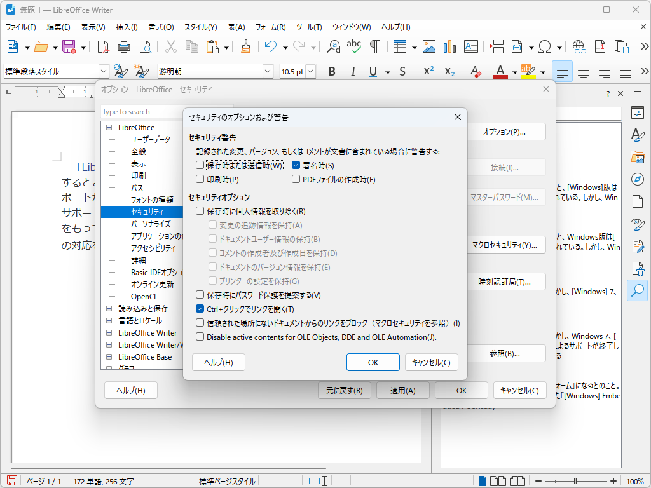Open the Gallery panel in the sidebar
The image size is (651, 488).
coord(638,156)
